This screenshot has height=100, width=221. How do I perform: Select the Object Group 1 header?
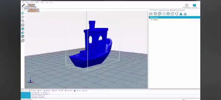pos(175,17)
